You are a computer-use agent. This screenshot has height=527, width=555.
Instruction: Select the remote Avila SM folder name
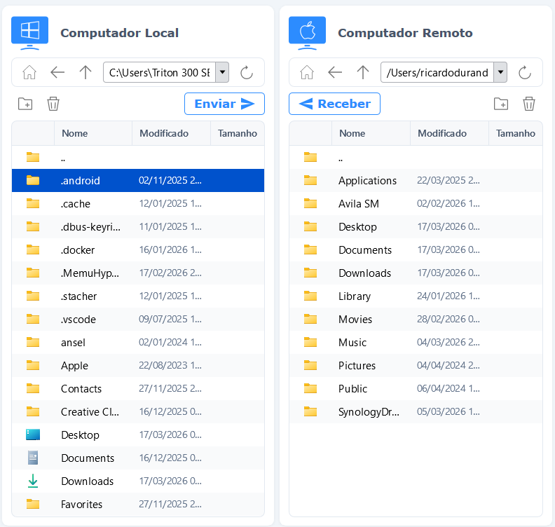(359, 204)
